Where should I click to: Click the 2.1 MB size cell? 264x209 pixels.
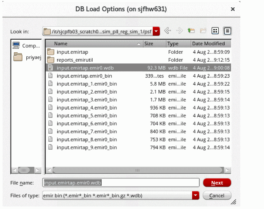click(158, 92)
